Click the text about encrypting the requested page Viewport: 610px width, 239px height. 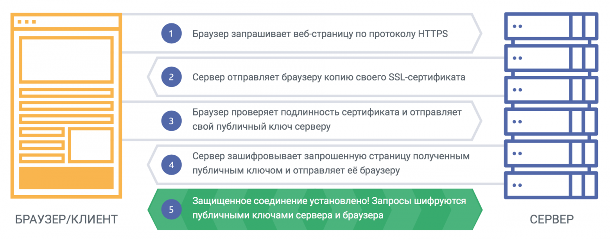330,164
